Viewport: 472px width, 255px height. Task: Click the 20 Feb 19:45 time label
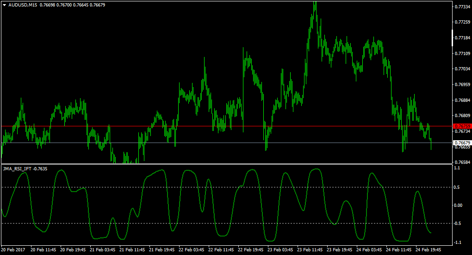[x=73, y=249]
